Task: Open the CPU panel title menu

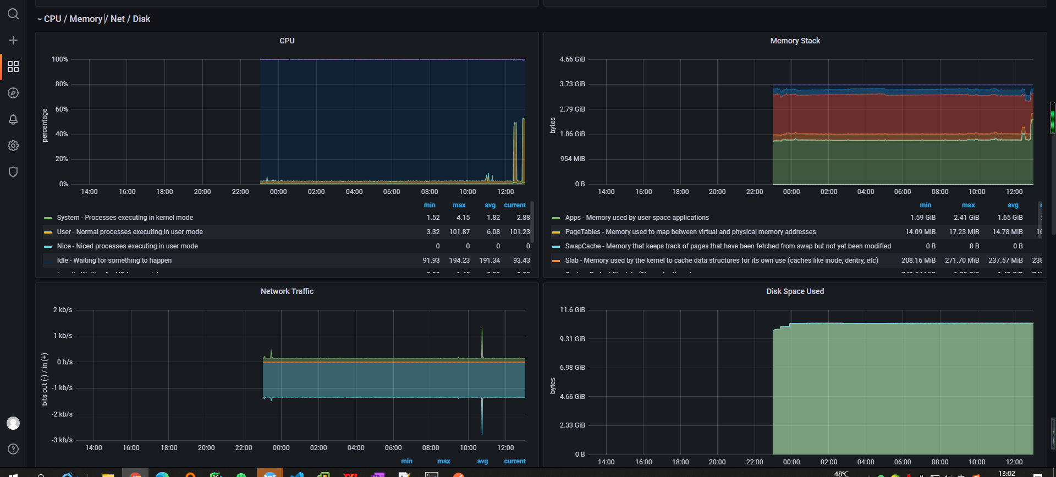Action: pos(287,41)
